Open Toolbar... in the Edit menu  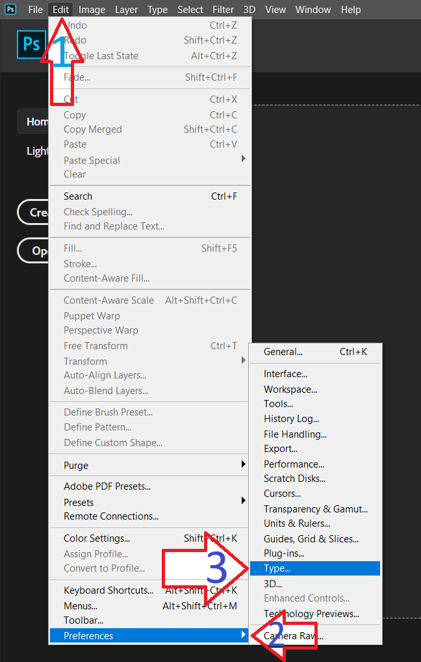coord(150,620)
